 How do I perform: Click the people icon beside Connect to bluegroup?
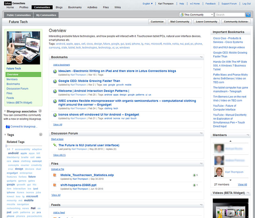pos(8,126)
